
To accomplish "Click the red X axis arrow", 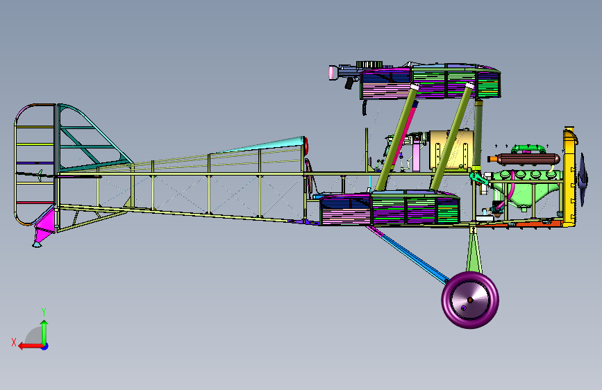I will tap(30, 346).
